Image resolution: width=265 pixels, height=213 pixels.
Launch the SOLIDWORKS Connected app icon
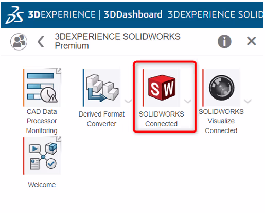click(162, 88)
